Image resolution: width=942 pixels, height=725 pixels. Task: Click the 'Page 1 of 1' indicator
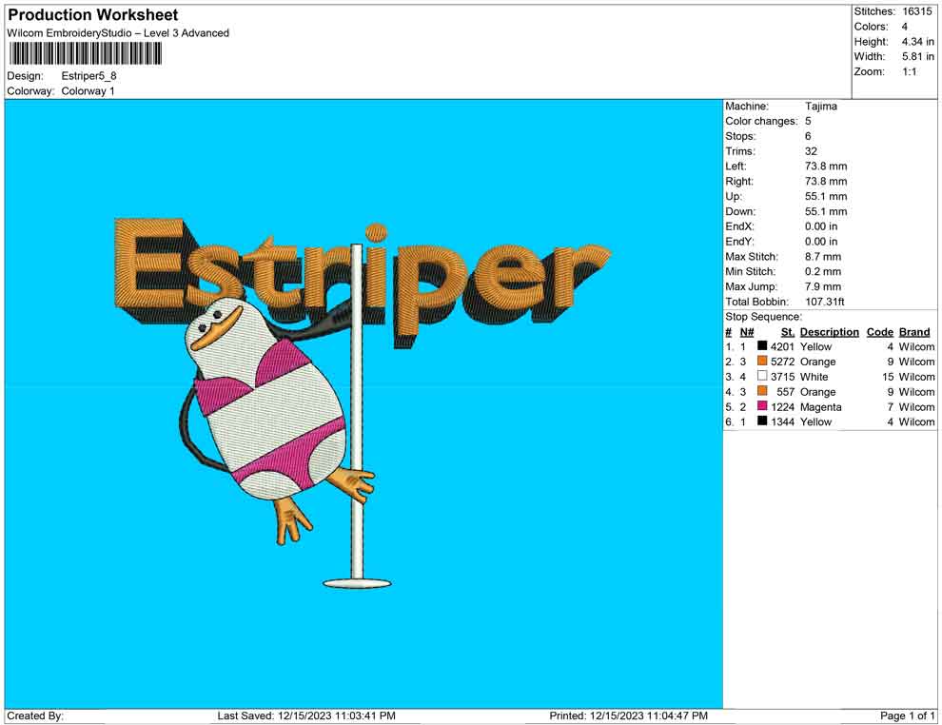pos(907,715)
